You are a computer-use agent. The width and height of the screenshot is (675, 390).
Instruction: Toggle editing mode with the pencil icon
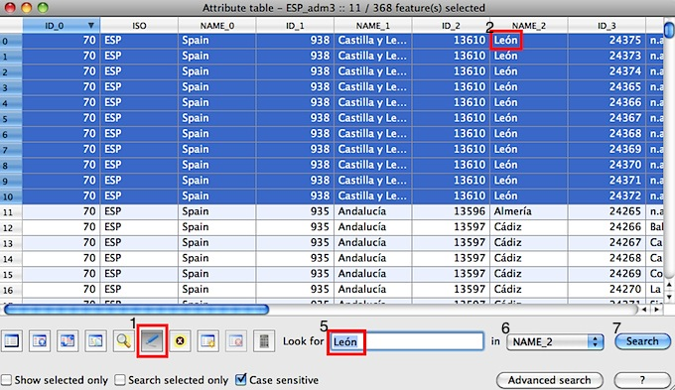pos(152,341)
